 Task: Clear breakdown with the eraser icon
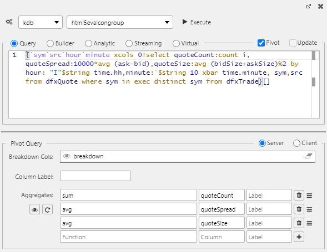pyautogui.click(x=309, y=156)
